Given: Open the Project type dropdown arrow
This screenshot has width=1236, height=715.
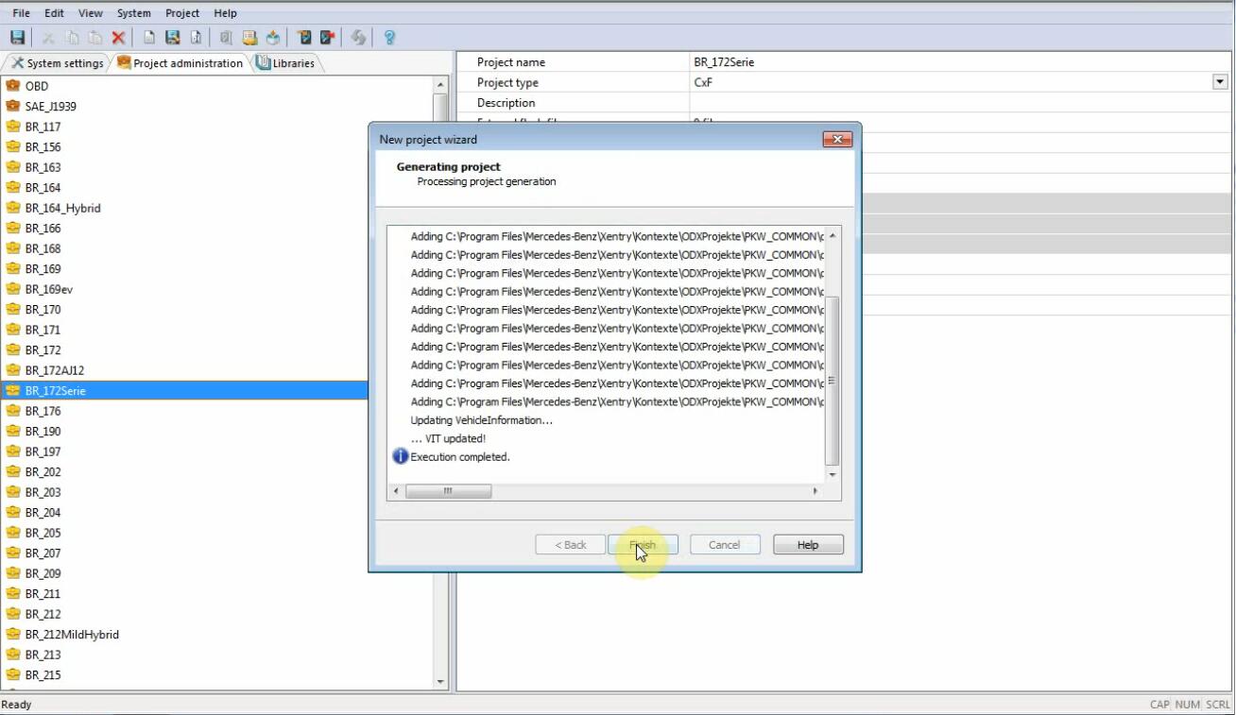Looking at the screenshot, I should pyautogui.click(x=1219, y=82).
